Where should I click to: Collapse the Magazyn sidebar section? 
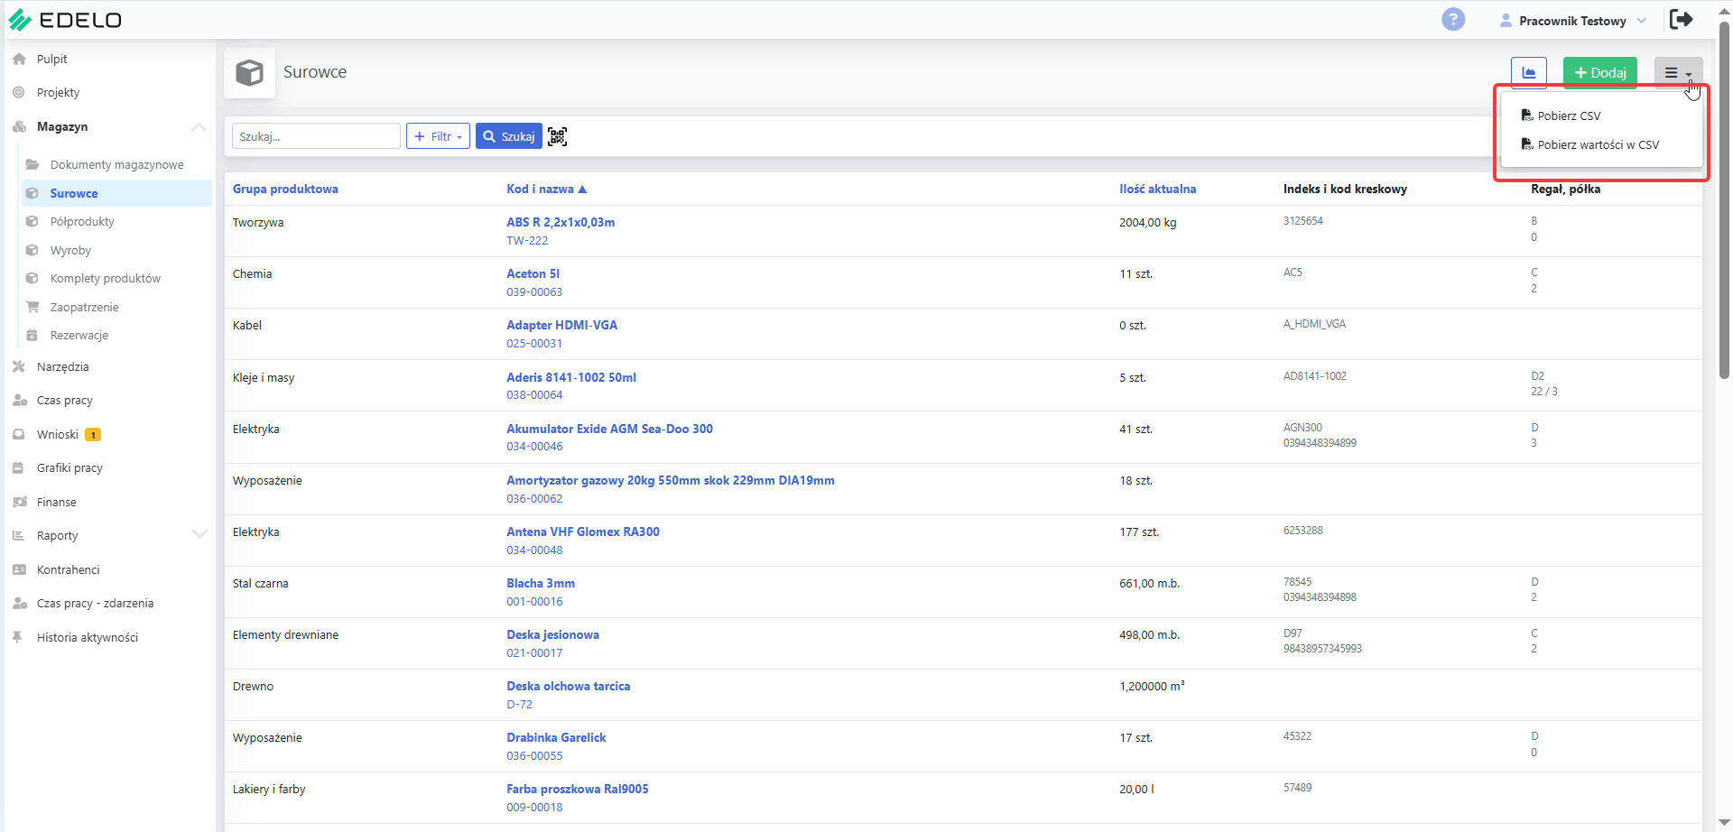point(199,127)
